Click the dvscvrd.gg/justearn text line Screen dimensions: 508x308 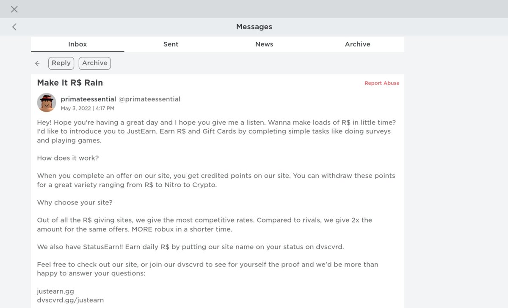coord(70,300)
